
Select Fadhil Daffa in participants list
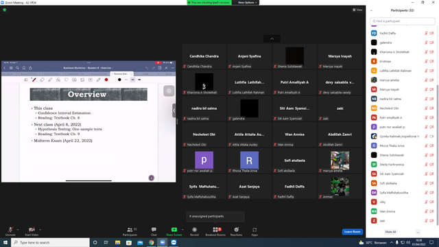(402, 33)
